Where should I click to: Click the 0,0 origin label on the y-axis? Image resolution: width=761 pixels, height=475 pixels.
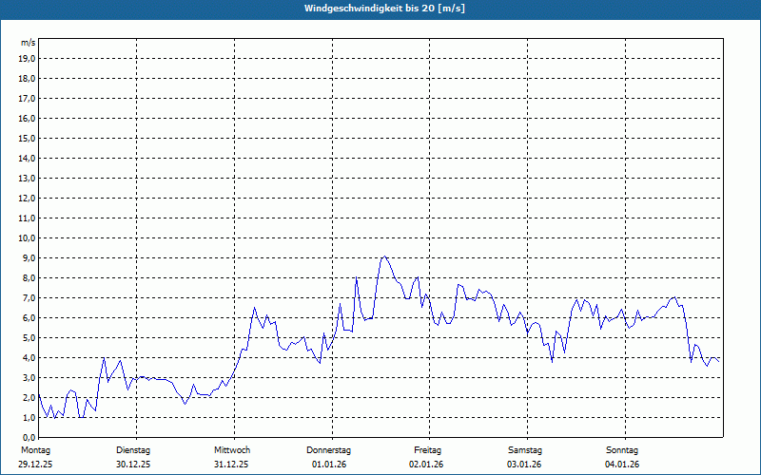(x=29, y=437)
